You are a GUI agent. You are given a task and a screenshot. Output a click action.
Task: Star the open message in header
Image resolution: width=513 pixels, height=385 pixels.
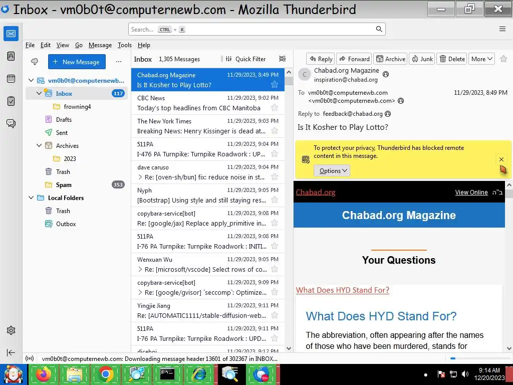coord(503,59)
